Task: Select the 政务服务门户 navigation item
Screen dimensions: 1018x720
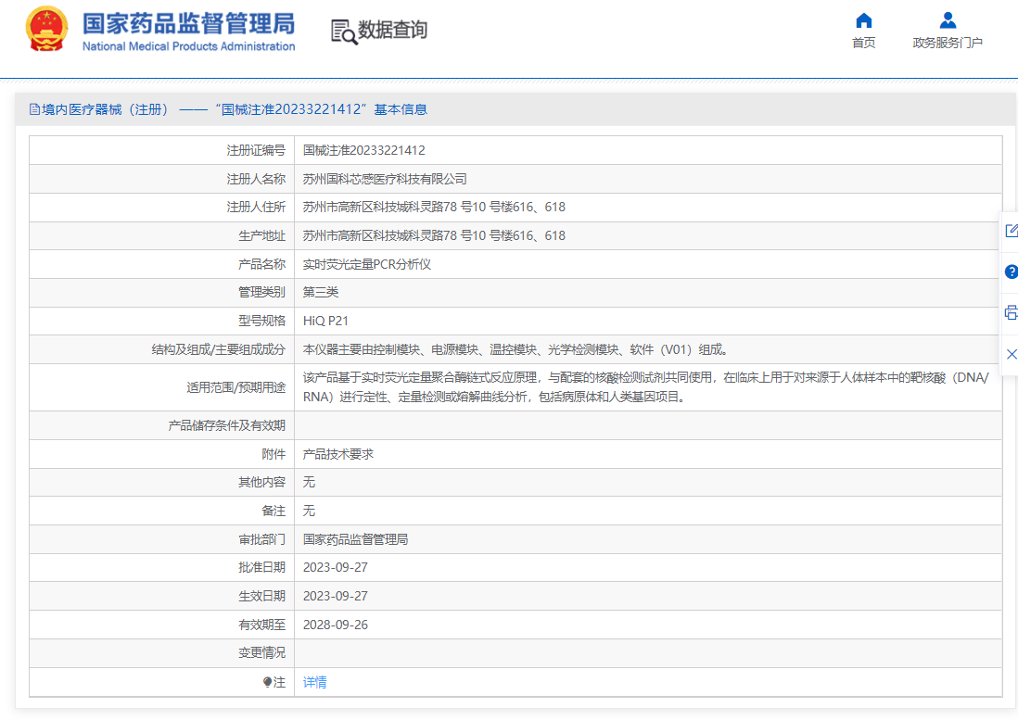Action: point(948,42)
